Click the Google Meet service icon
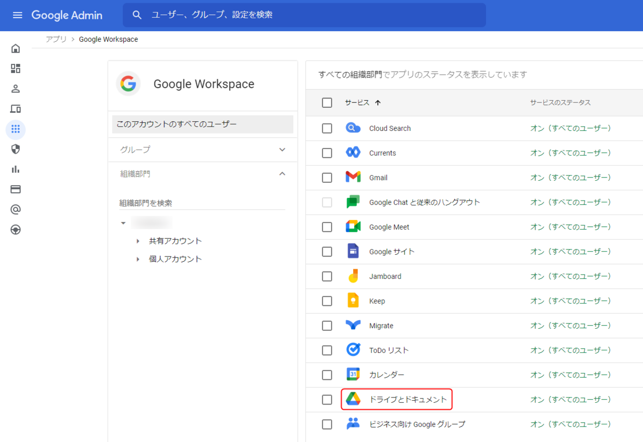 click(x=353, y=227)
